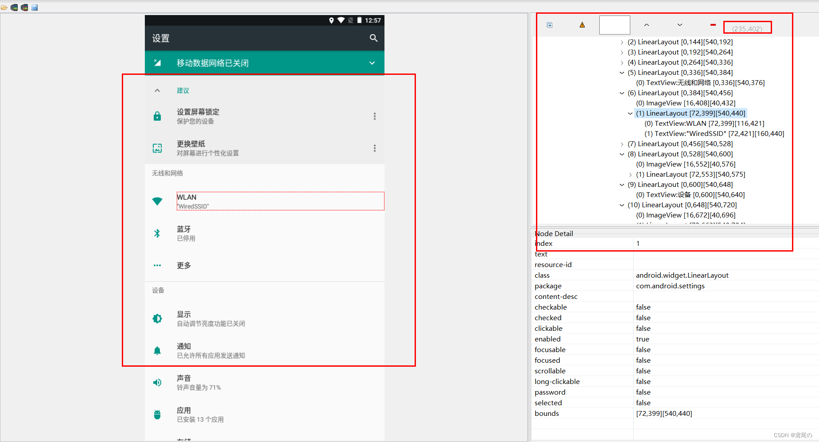The width and height of the screenshot is (819, 442).
Task: Tap the no-signal icon in the mobile data banner
Action: [x=157, y=62]
